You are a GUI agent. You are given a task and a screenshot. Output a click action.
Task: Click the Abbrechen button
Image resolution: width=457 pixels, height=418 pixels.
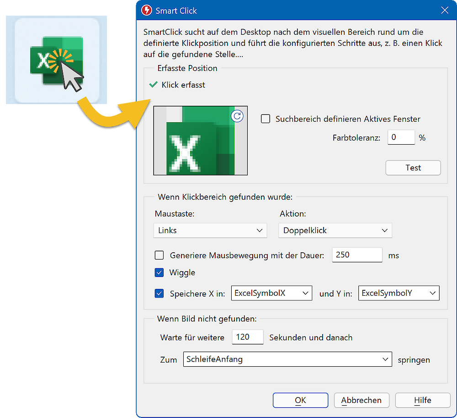click(x=361, y=400)
